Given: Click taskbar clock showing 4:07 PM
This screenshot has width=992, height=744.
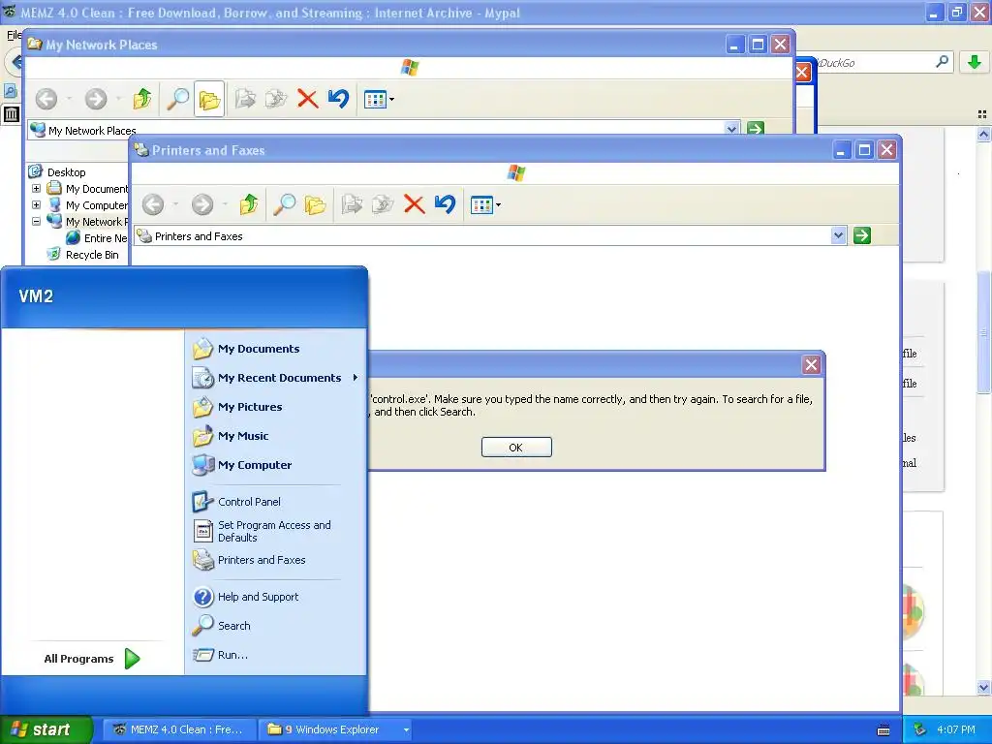Looking at the screenshot, I should [955, 729].
